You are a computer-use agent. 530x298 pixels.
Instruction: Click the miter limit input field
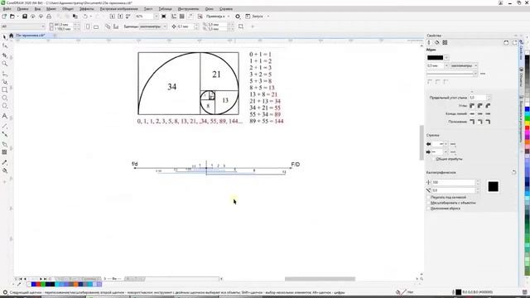tap(478, 98)
